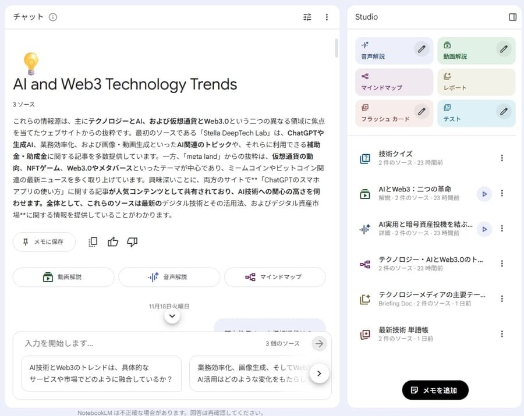Edit the 音声解説 tile with its pencil icon

click(422, 49)
